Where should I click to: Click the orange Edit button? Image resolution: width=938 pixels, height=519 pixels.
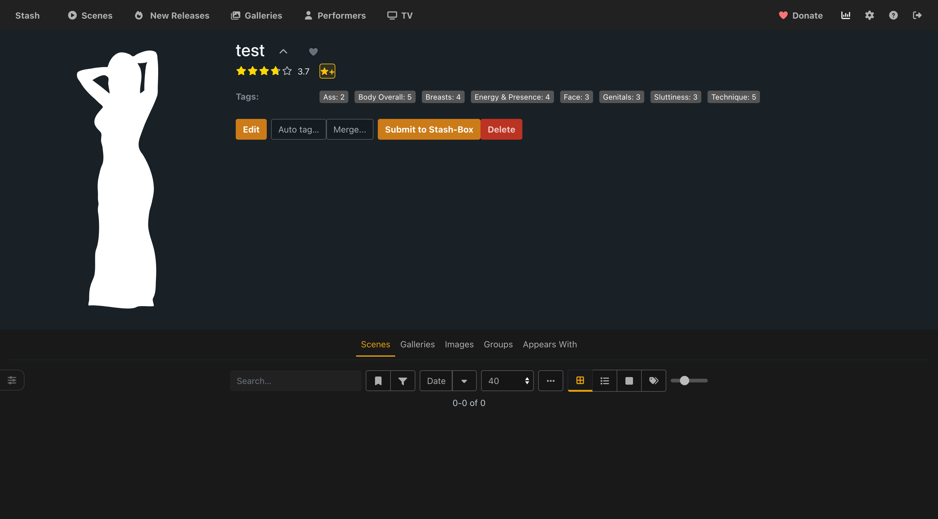251,129
